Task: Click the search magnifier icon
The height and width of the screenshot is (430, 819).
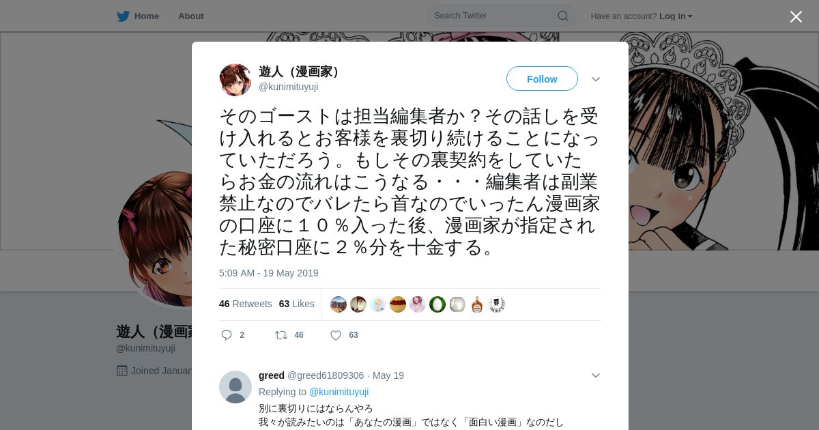Action: [563, 16]
